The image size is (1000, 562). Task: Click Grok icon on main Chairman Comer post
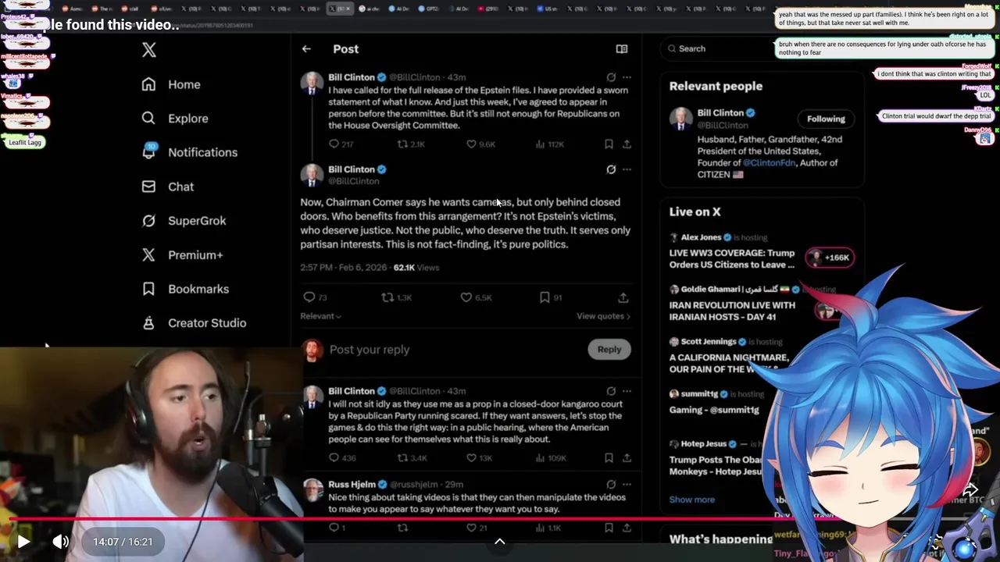pos(611,169)
